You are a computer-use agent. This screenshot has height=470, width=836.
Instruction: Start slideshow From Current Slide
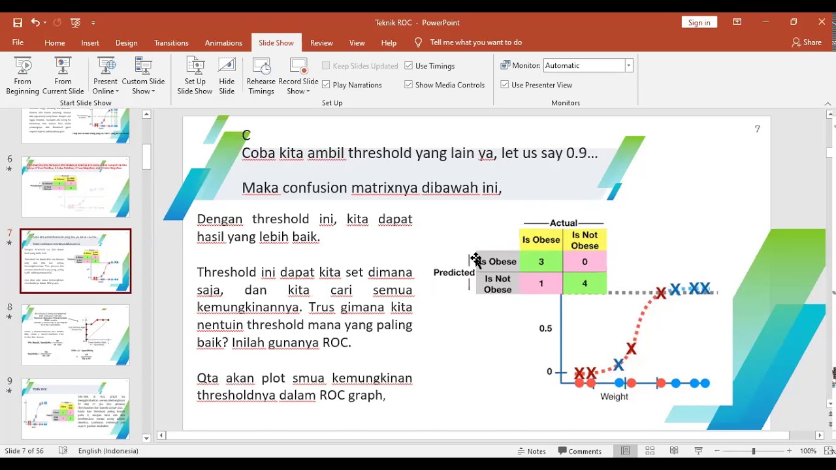63,76
